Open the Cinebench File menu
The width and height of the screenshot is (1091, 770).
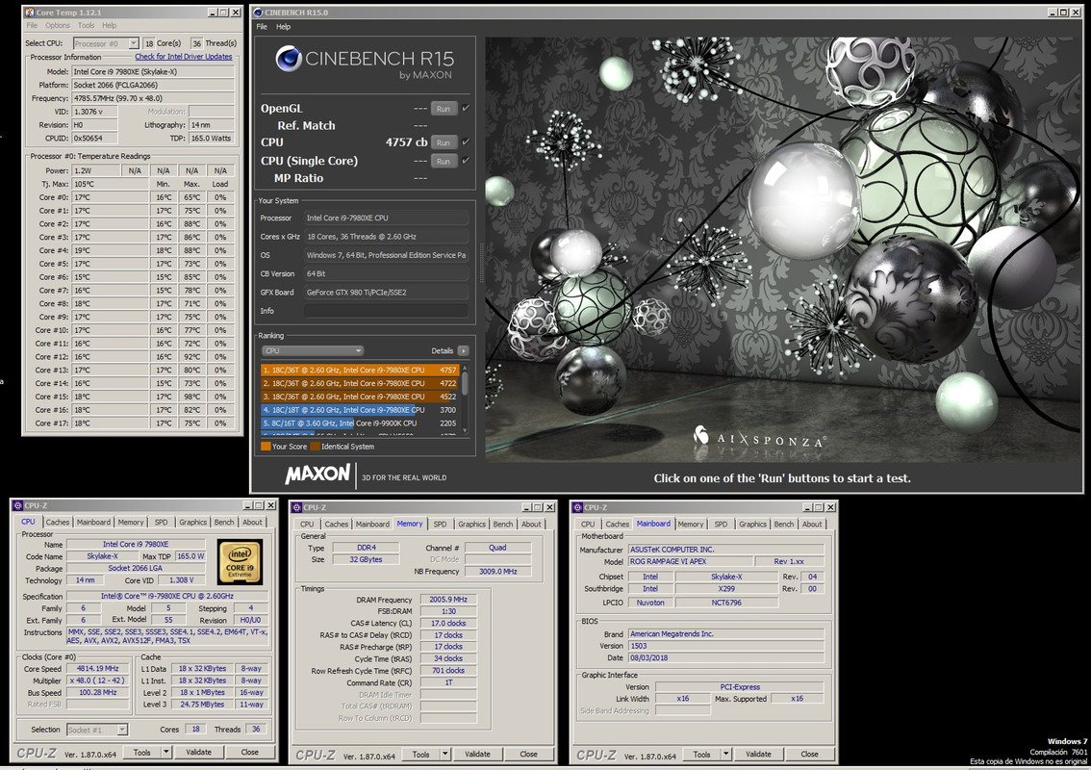pyautogui.click(x=262, y=26)
